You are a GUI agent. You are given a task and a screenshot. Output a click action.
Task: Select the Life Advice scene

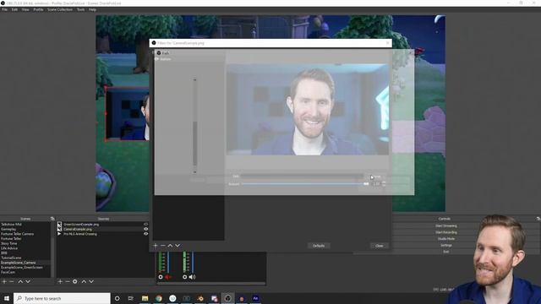[26, 248]
